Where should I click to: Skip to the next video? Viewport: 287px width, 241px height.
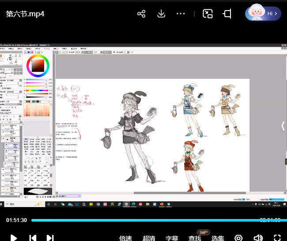[50, 238]
